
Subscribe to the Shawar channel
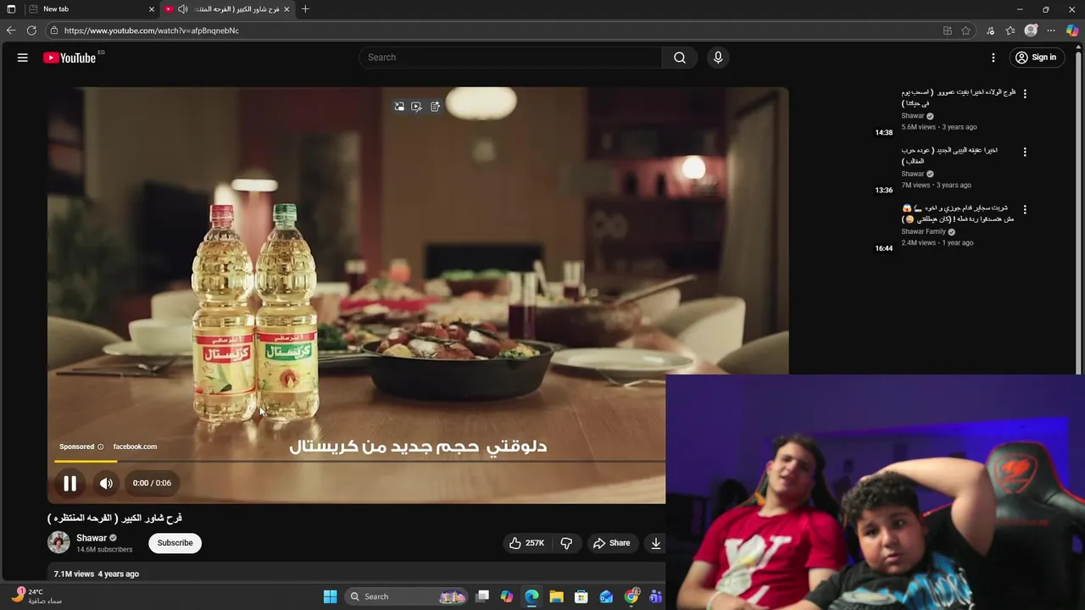(x=175, y=543)
